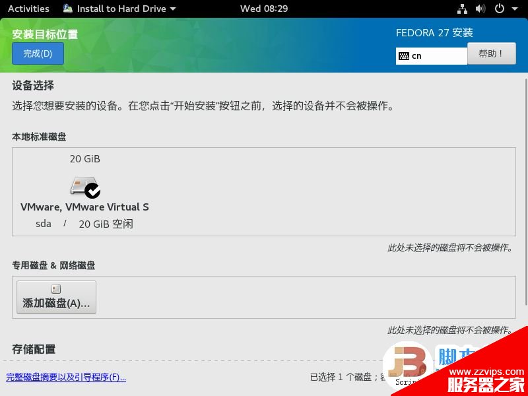
Task: Click the power icon in top bar
Action: point(500,9)
